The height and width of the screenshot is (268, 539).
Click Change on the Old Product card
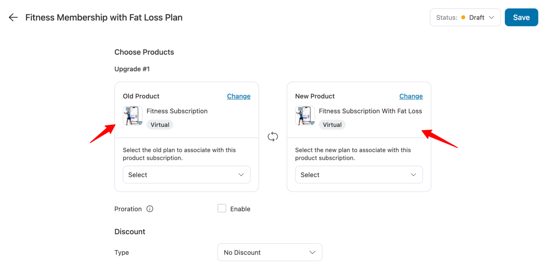(238, 96)
